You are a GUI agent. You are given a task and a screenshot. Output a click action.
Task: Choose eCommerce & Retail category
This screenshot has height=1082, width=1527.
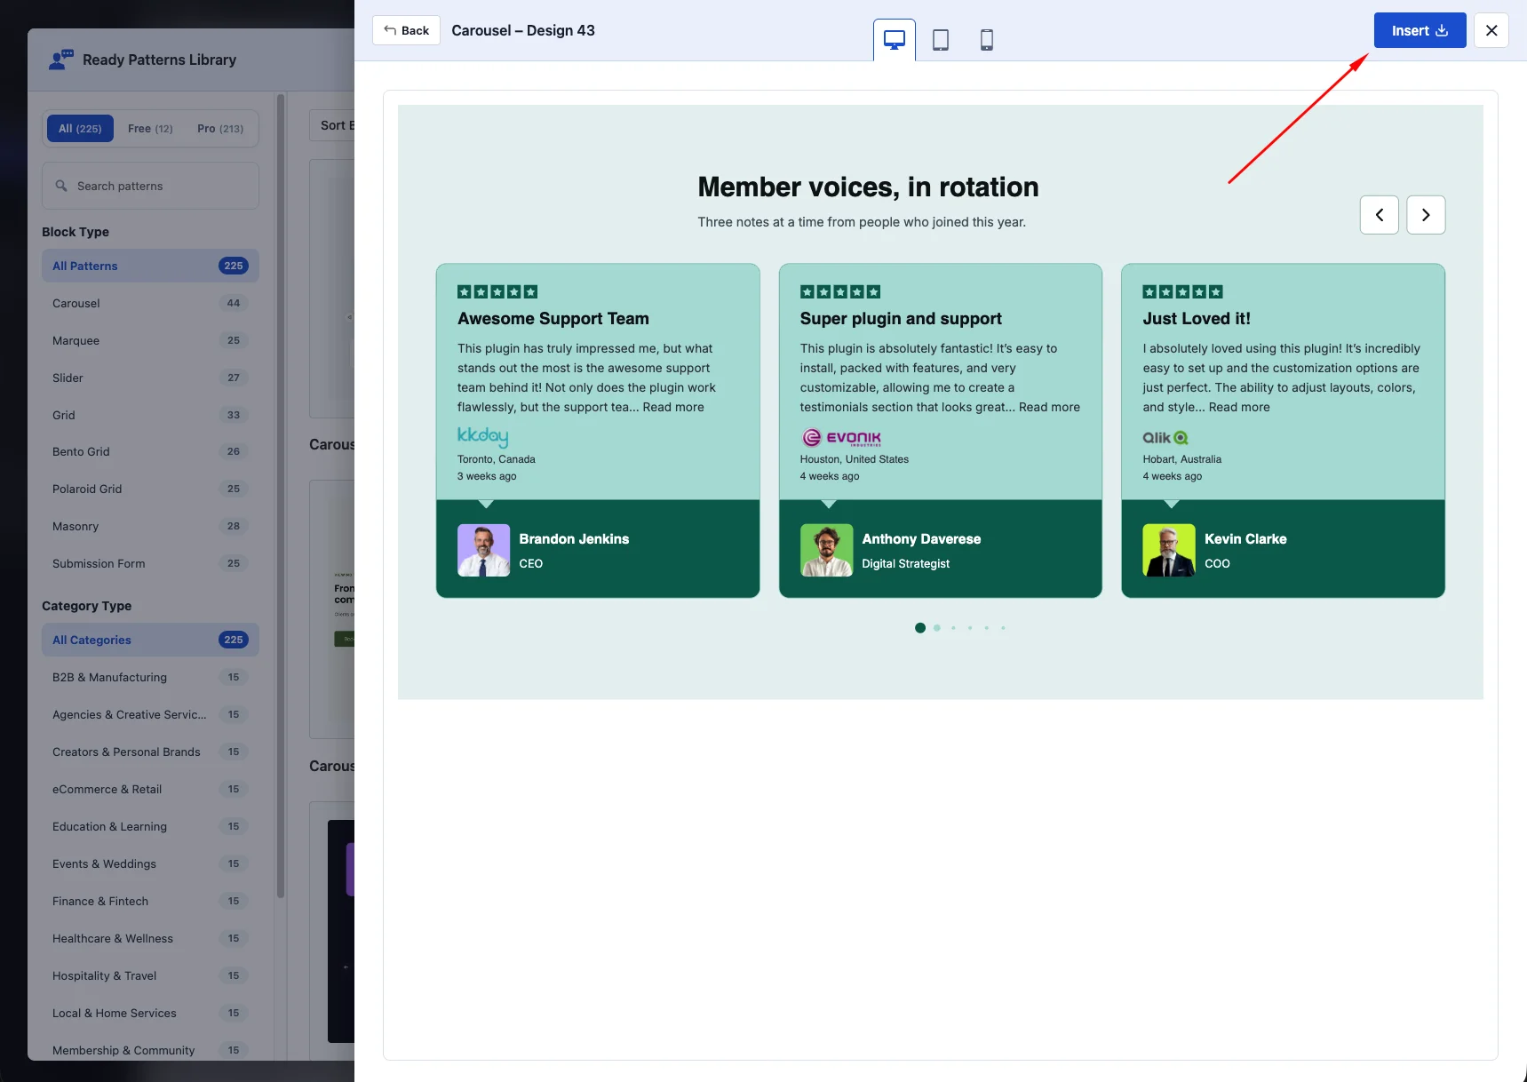pos(150,789)
